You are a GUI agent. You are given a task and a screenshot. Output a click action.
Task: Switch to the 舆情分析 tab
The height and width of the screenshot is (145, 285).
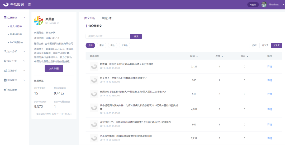[x=107, y=18]
